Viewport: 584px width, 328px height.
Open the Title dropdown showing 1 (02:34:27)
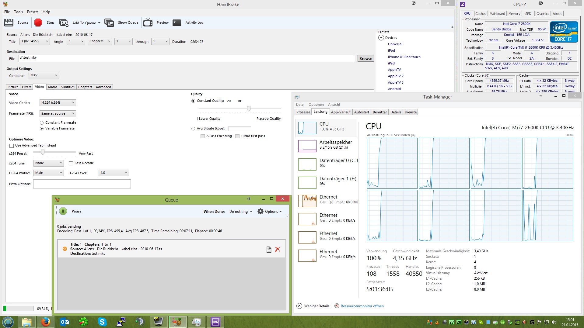pyautogui.click(x=34, y=41)
